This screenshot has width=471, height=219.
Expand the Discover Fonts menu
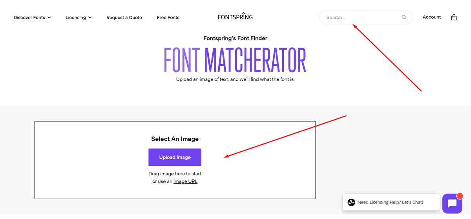32,18
